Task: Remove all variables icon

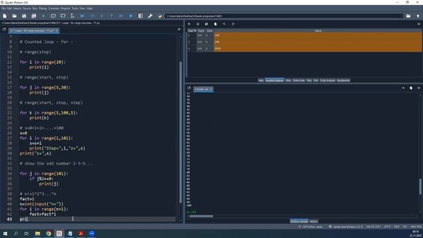Action: pyautogui.click(x=215, y=24)
